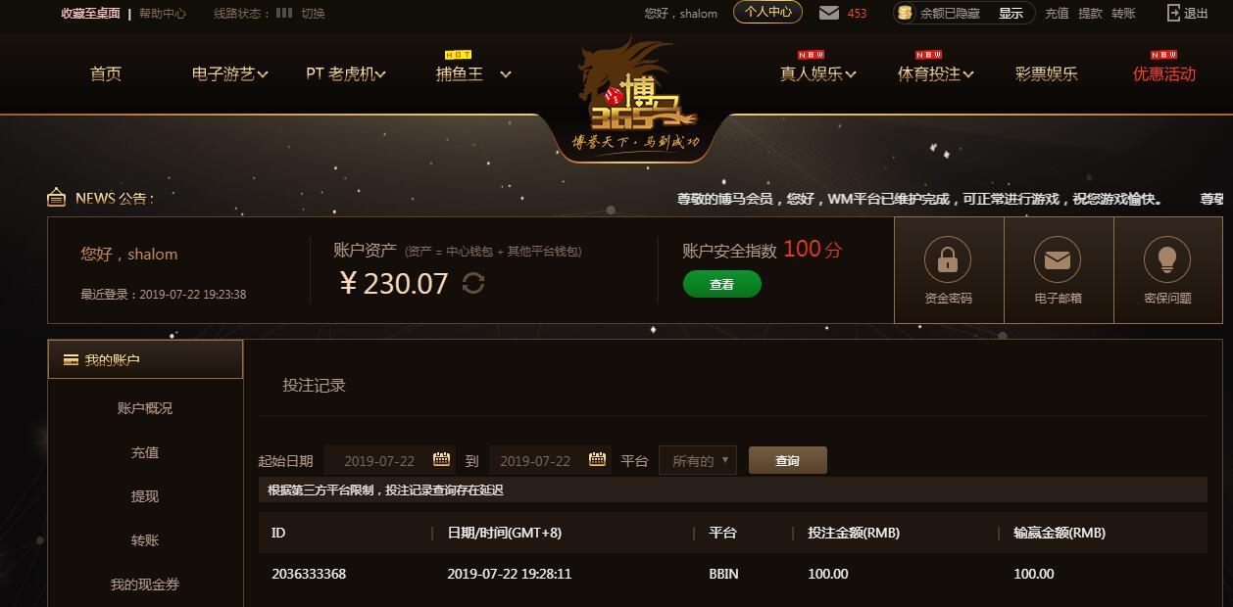Open the mail envelope icon with 453 messages
1233x607 pixels.
pyautogui.click(x=829, y=13)
